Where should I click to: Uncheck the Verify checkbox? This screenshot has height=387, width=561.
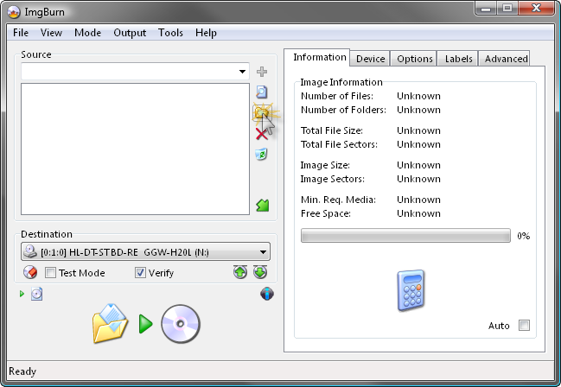click(x=140, y=273)
